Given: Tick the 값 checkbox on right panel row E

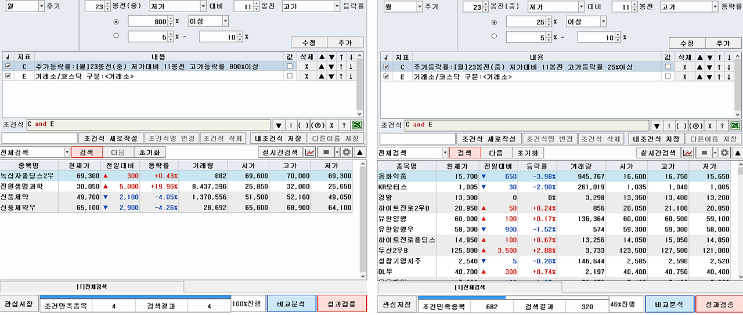Looking at the screenshot, I should point(668,77).
